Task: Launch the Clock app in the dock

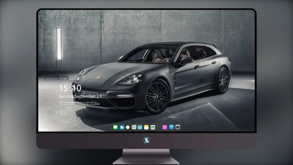Action: coord(128,127)
